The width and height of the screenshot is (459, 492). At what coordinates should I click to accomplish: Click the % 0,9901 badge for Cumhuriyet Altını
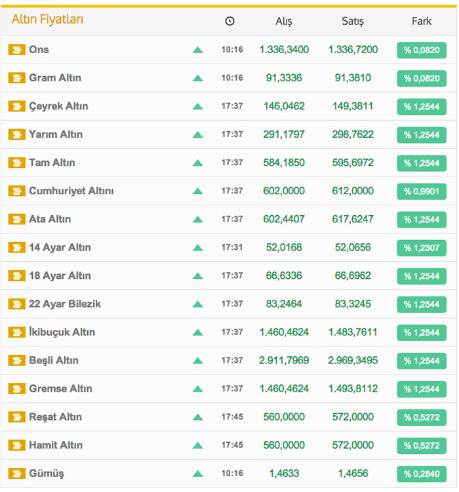pos(422,192)
